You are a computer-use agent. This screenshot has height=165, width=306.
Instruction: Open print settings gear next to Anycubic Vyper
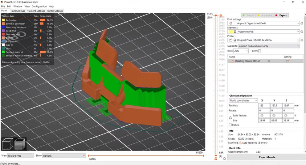pyautogui.click(x=302, y=23)
